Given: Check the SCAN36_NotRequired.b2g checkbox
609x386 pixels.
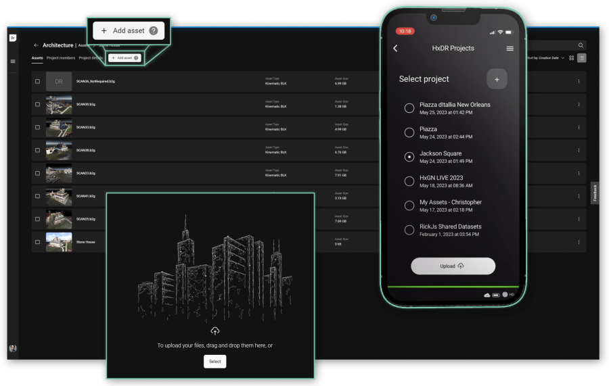Looking at the screenshot, I should tap(38, 82).
